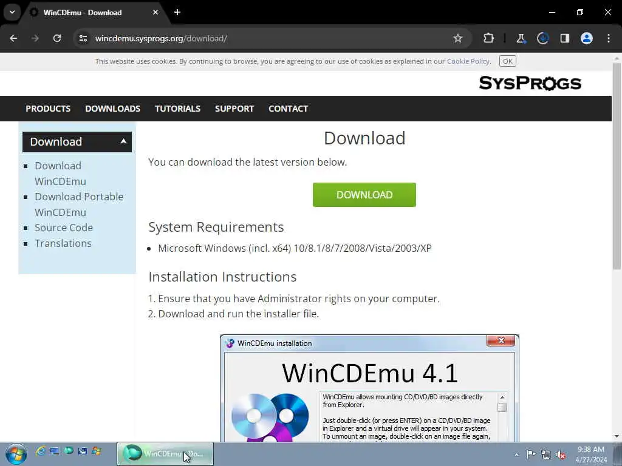Open a new browser tab
The width and height of the screenshot is (622, 466).
(177, 12)
